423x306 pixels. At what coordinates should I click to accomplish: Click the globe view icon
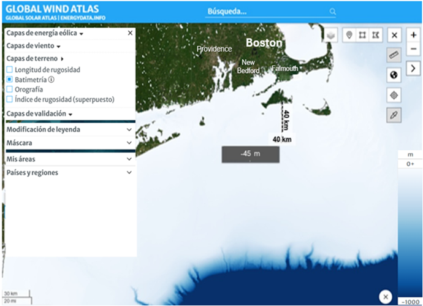pos(394,75)
